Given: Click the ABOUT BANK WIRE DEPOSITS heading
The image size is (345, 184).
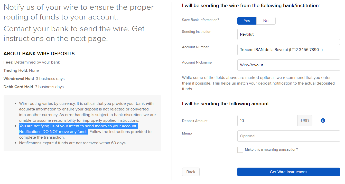Looking at the screenshot, I should coord(39,54).
